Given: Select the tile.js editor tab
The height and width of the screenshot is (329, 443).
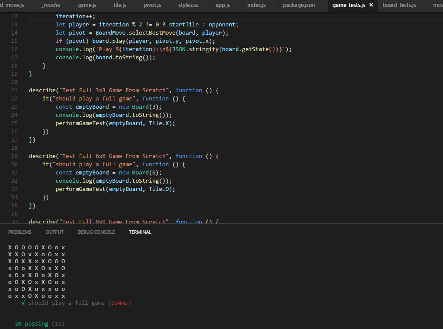Looking at the screenshot, I should click(120, 5).
